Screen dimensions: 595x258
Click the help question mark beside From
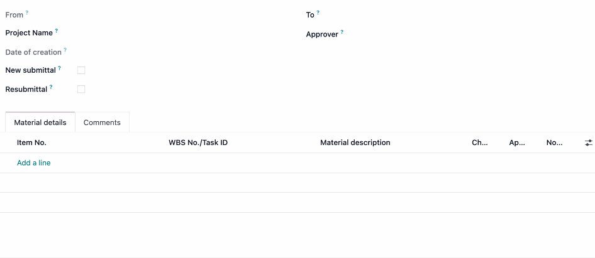coord(27,13)
